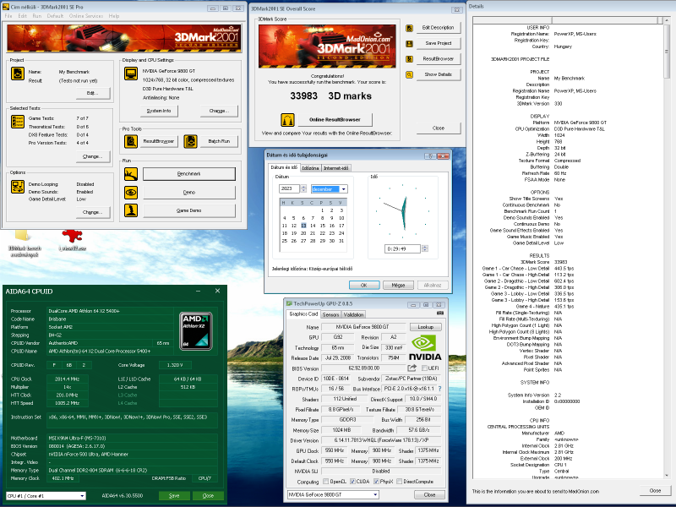This screenshot has height=507, width=676.
Task: Click the bus interface question mark in GPU-Z
Action: pyautogui.click(x=439, y=389)
